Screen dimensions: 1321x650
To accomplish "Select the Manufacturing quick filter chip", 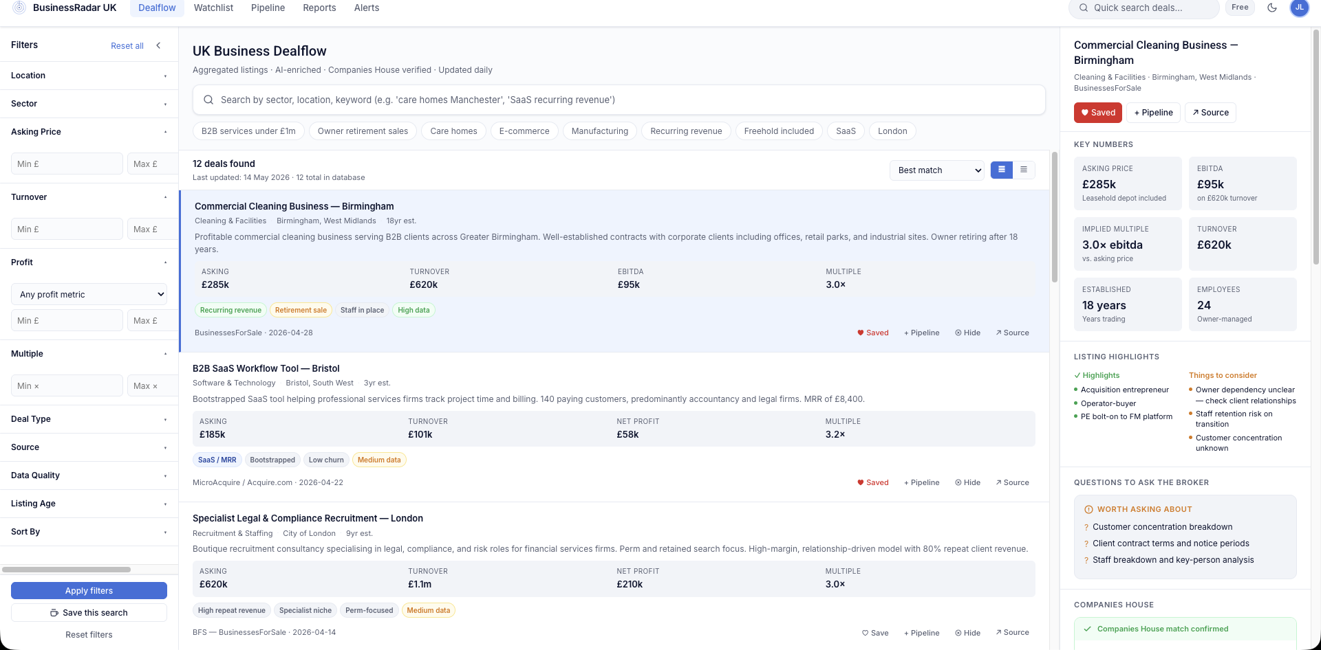I will click(600, 131).
